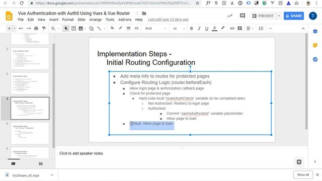The height and width of the screenshot is (181, 322).
Task: Click the Add comment toolbar icon
Action: [239, 29]
